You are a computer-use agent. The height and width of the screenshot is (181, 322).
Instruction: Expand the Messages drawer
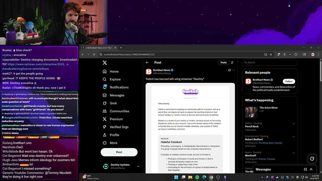pyautogui.click(x=311, y=169)
